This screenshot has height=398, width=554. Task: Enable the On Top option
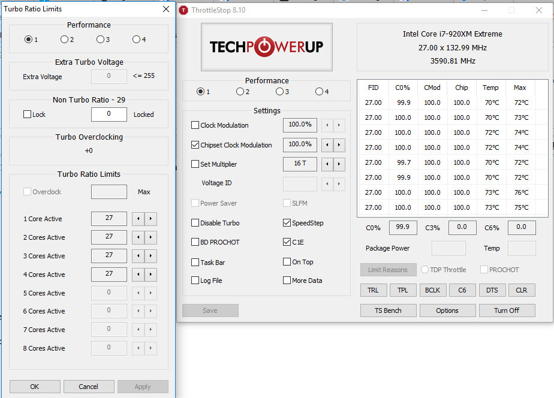click(287, 262)
